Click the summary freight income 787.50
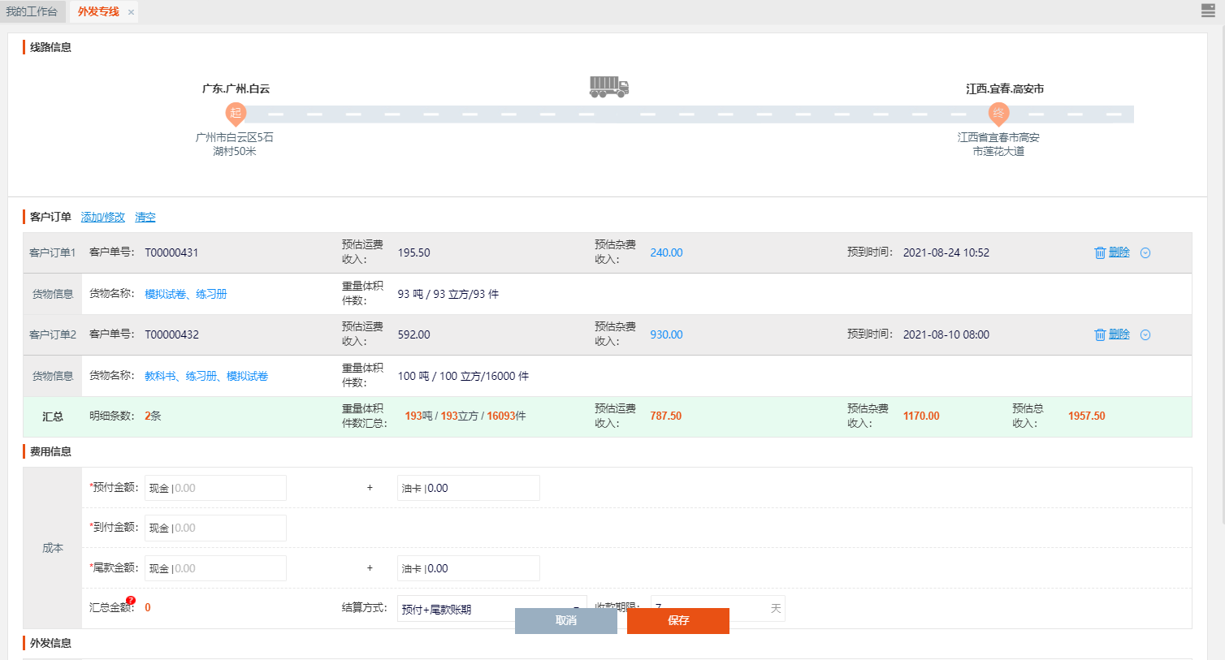This screenshot has height=660, width=1225. (x=666, y=416)
